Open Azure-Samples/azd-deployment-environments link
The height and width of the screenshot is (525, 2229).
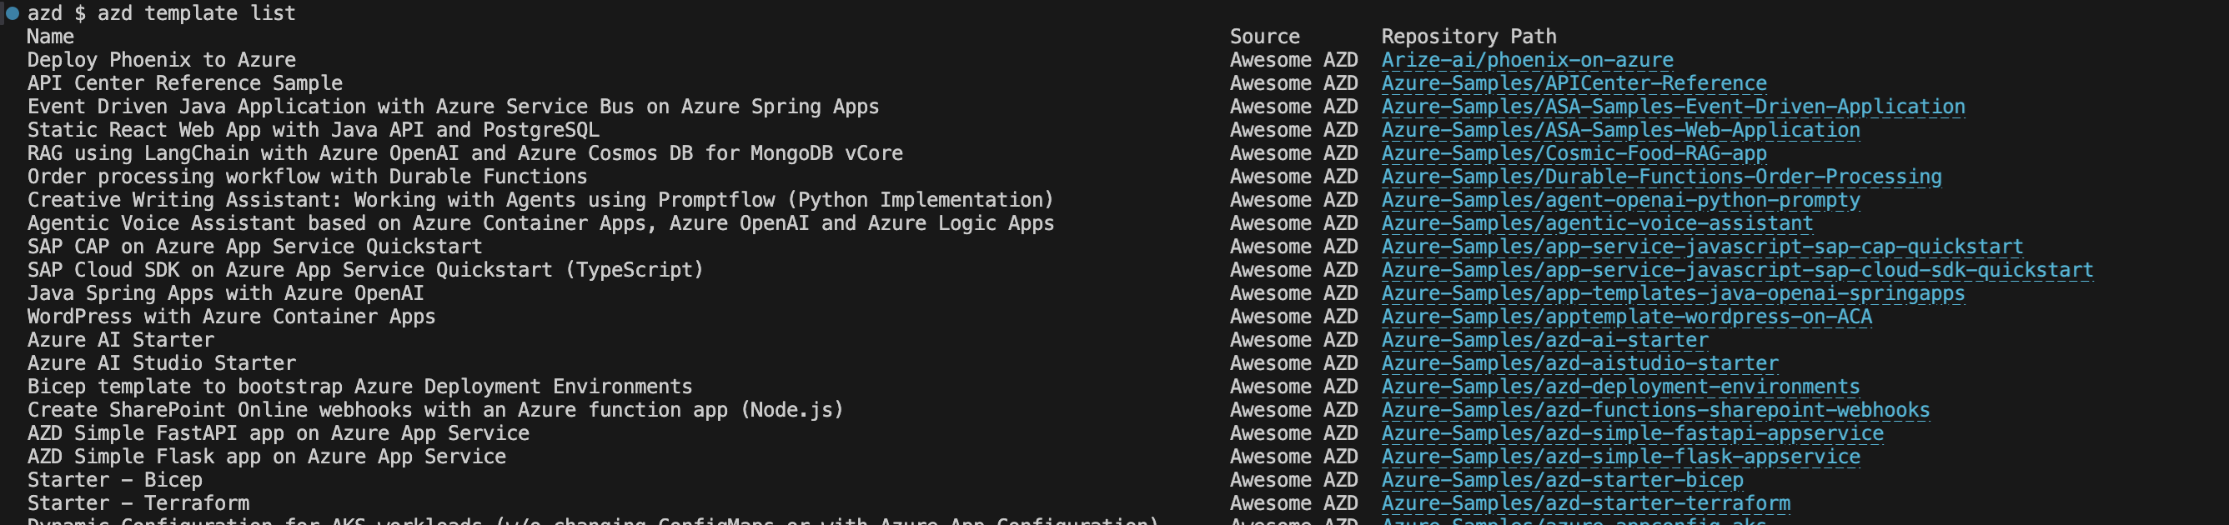[1621, 387]
